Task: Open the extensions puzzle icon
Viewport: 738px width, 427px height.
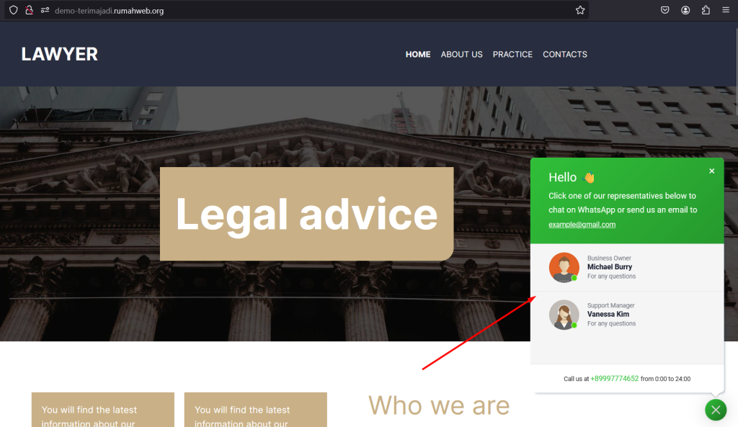Action: tap(706, 10)
